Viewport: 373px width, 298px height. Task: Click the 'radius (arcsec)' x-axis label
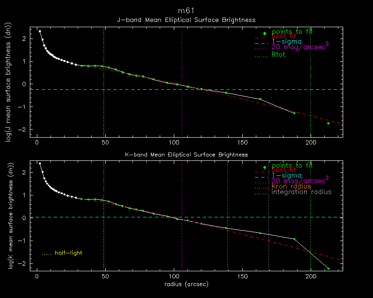[x=186, y=284]
